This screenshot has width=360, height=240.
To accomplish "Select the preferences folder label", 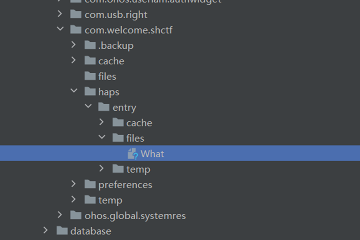I will (x=125, y=185).
